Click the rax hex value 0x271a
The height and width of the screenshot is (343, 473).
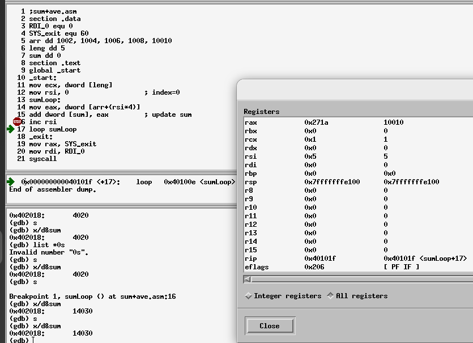coord(316,122)
